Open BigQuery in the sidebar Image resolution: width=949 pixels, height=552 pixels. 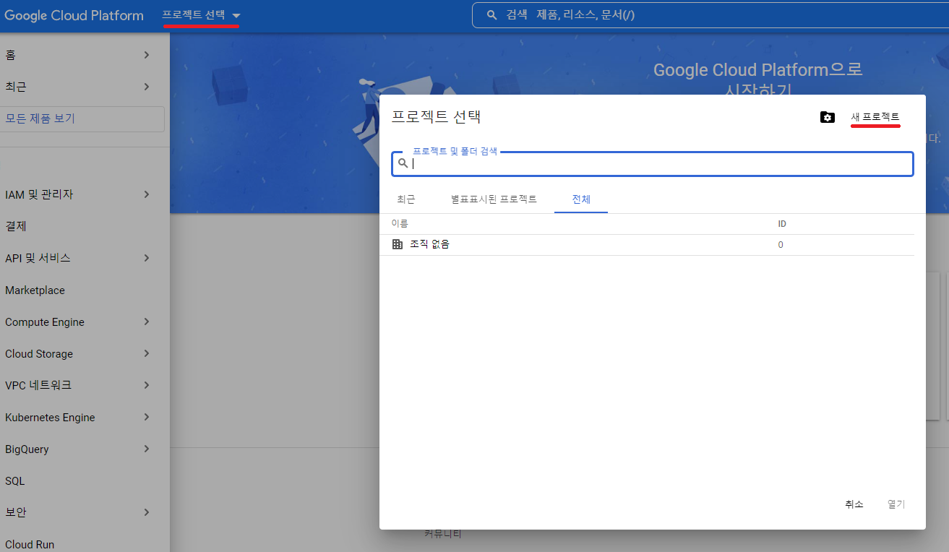(27, 449)
